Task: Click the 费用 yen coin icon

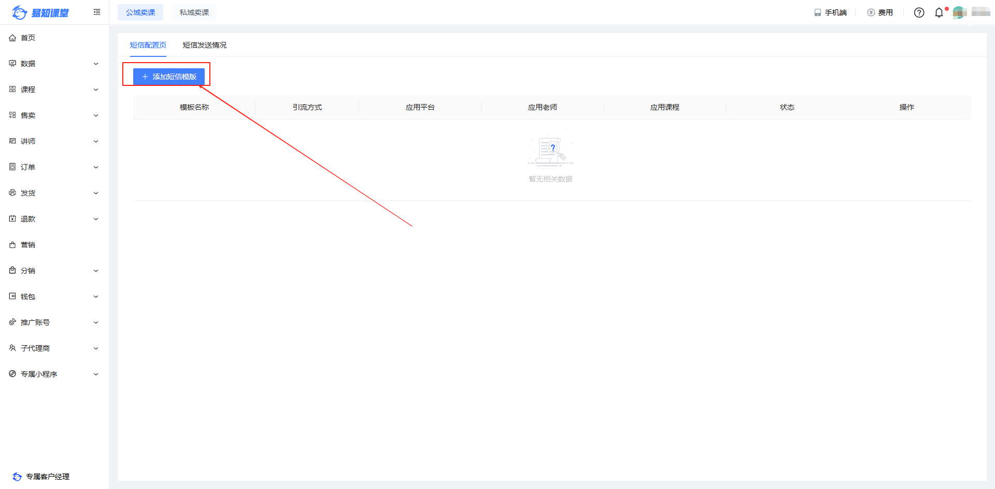Action: pos(871,12)
